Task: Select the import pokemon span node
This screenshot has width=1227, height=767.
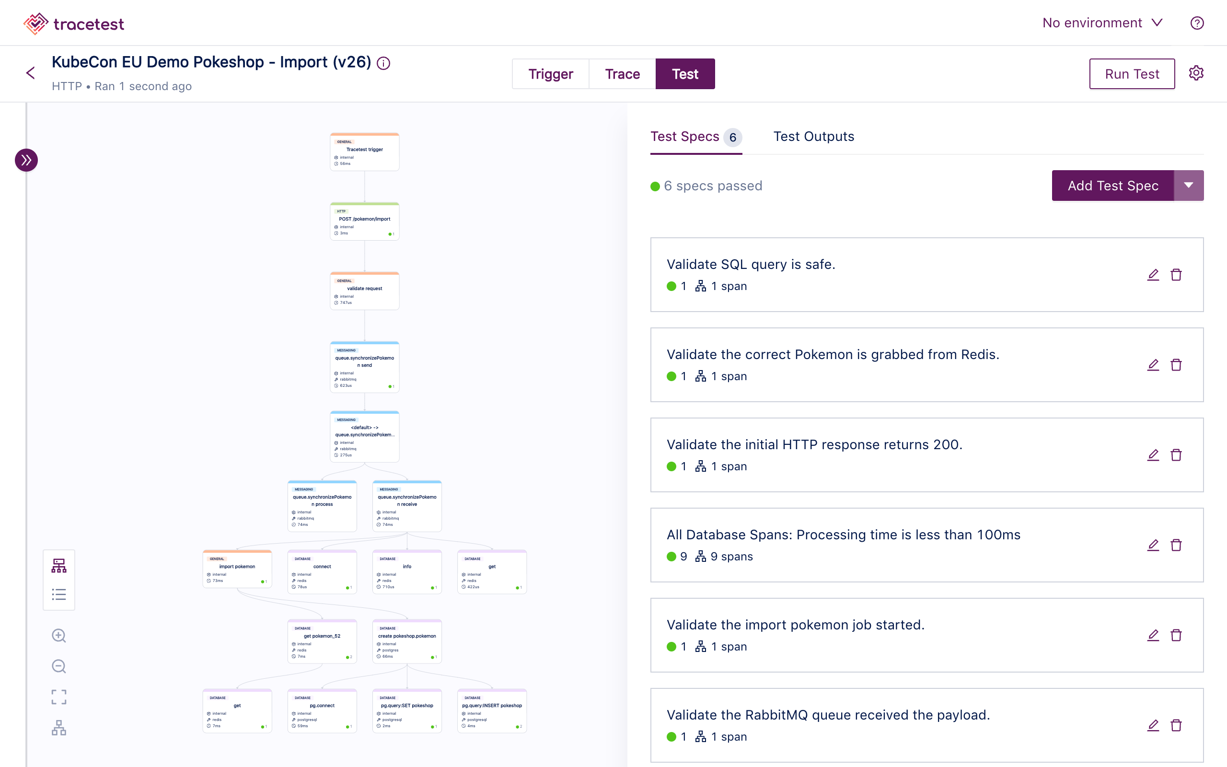Action: [x=237, y=569]
